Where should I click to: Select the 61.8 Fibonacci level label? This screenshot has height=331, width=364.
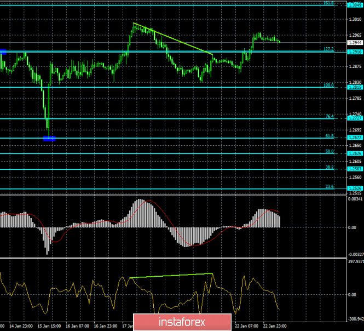(x=329, y=135)
